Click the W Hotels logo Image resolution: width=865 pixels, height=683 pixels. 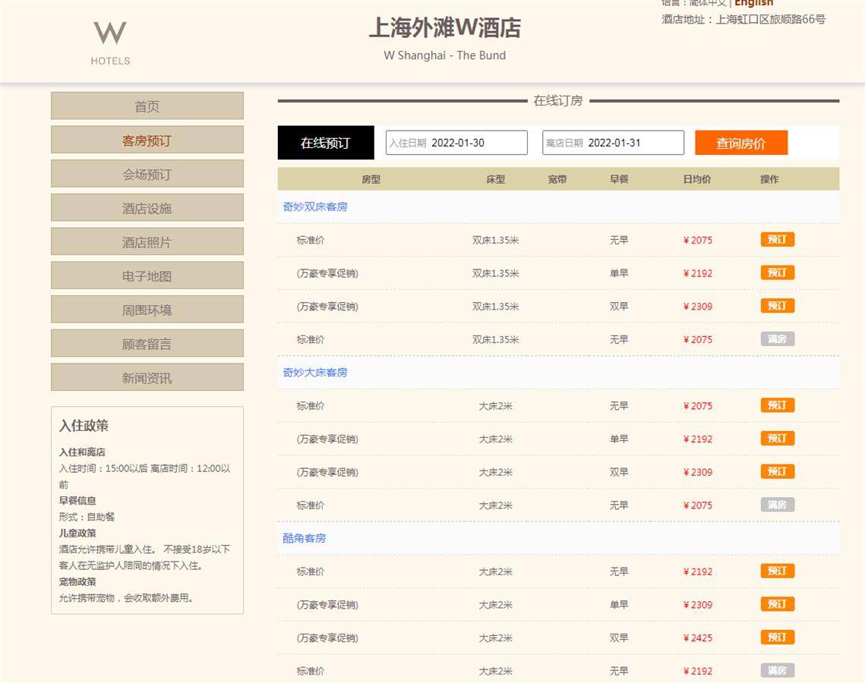click(110, 42)
